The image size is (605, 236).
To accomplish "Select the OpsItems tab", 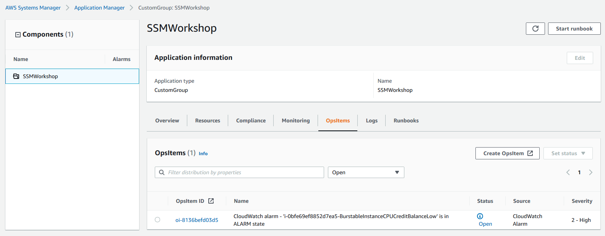I will (x=338, y=120).
